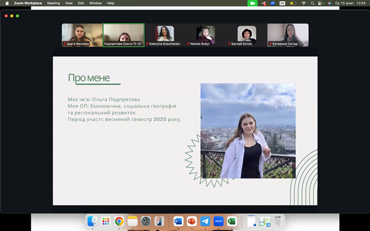Open System Settings from the dock

click(146, 221)
